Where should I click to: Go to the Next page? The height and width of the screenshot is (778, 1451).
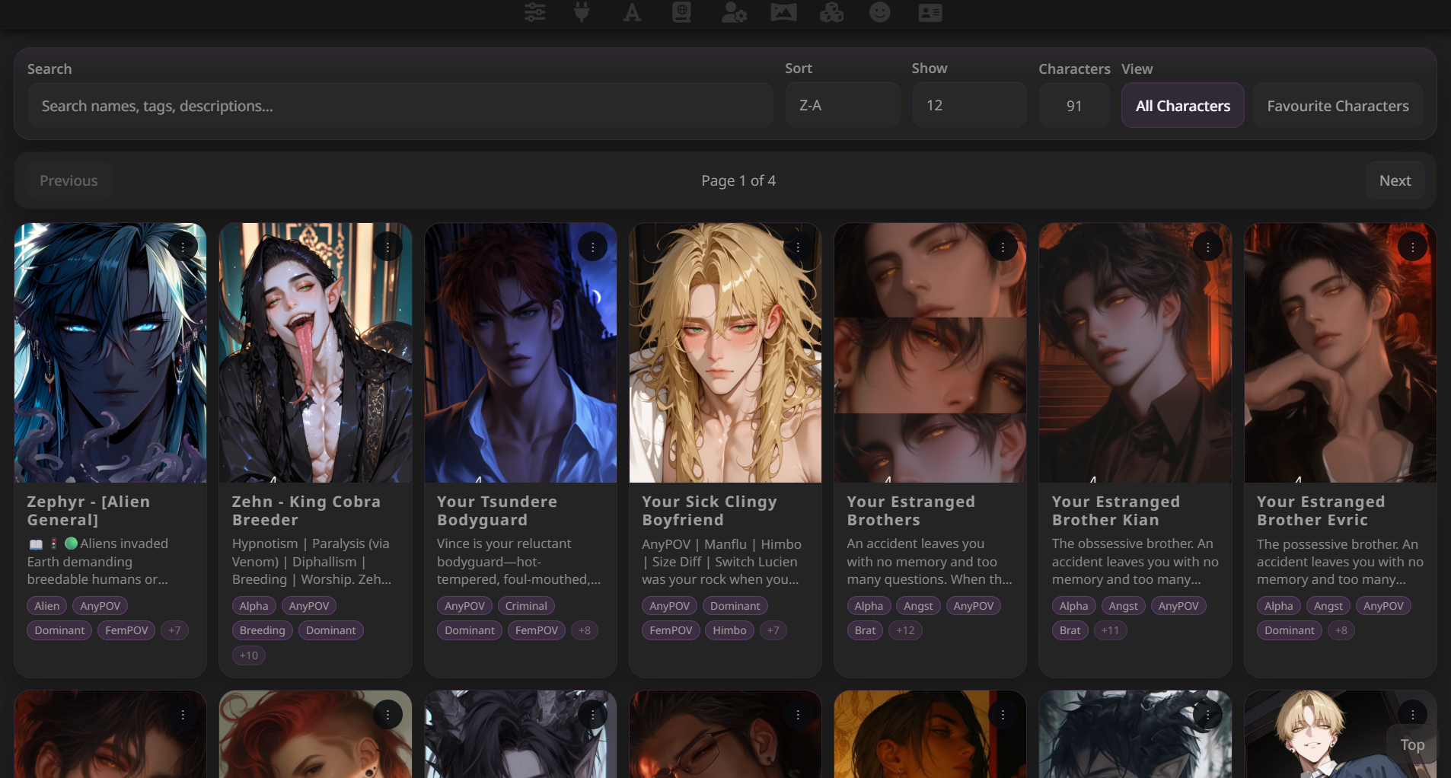[1395, 180]
